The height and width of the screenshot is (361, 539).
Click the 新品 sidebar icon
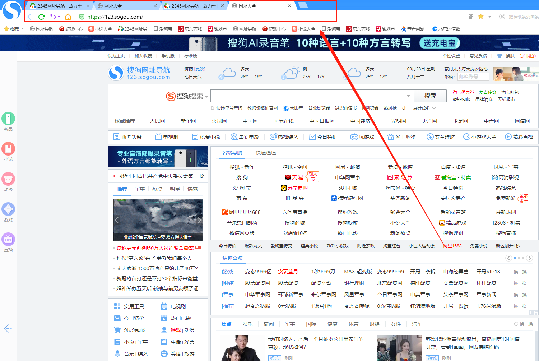click(x=8, y=119)
